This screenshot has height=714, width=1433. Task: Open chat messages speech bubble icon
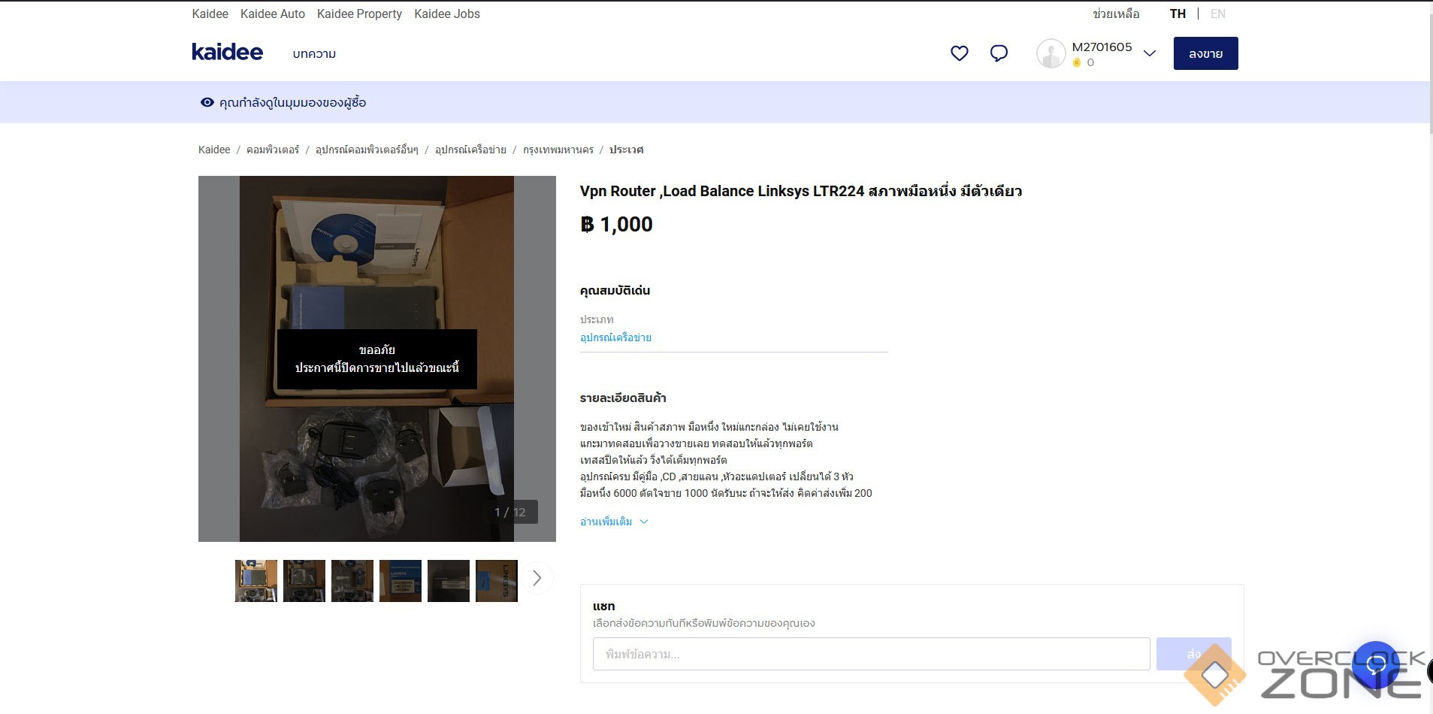(999, 53)
